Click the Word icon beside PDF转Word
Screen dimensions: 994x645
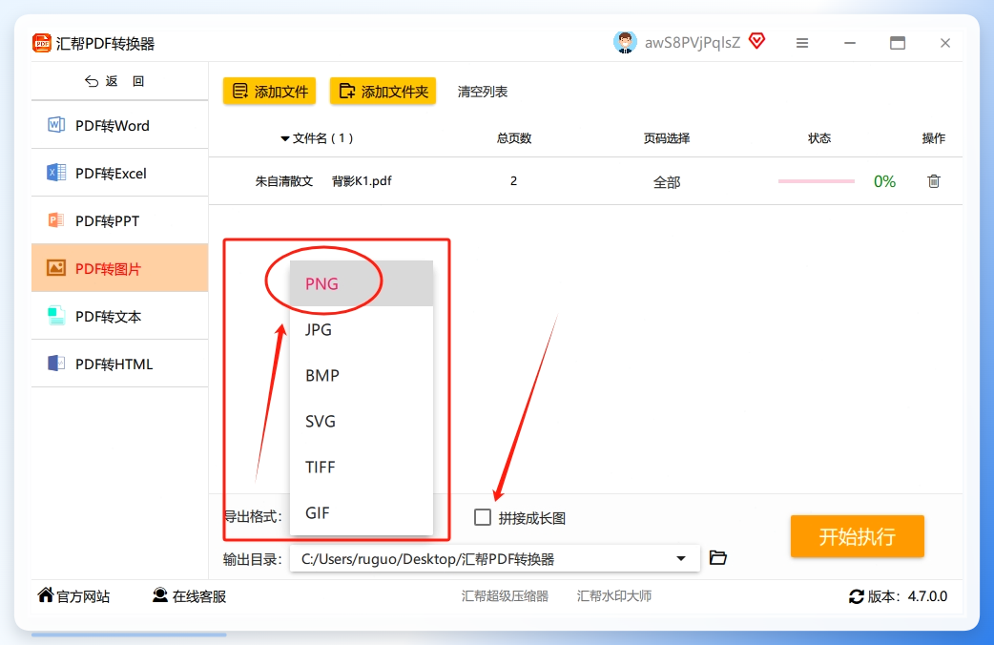coord(55,125)
